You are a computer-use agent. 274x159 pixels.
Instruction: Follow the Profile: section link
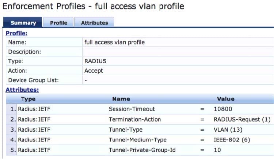tap(16, 33)
